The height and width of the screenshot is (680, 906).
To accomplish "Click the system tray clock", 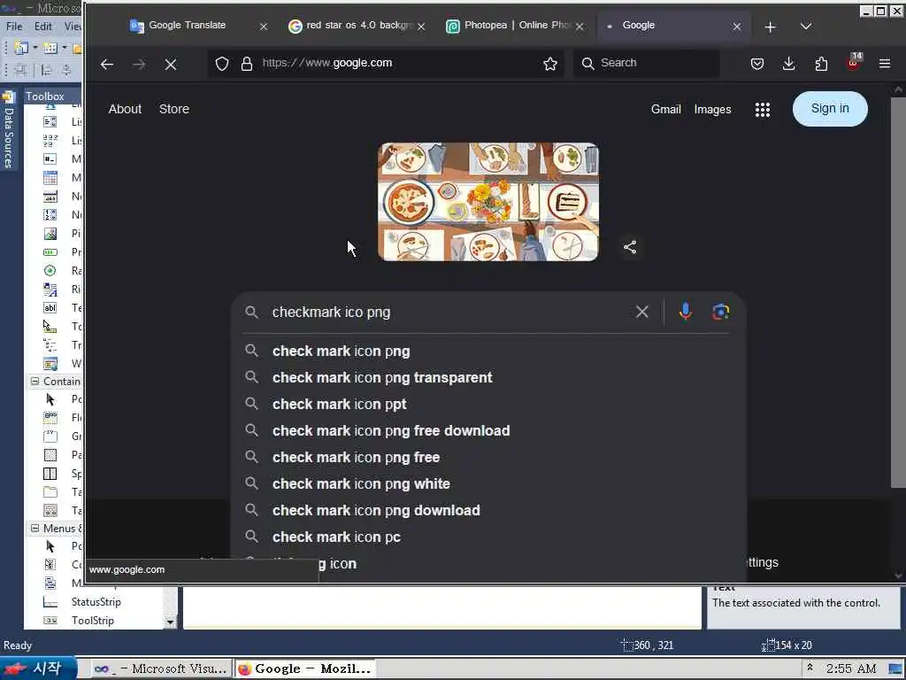I will coord(851,668).
